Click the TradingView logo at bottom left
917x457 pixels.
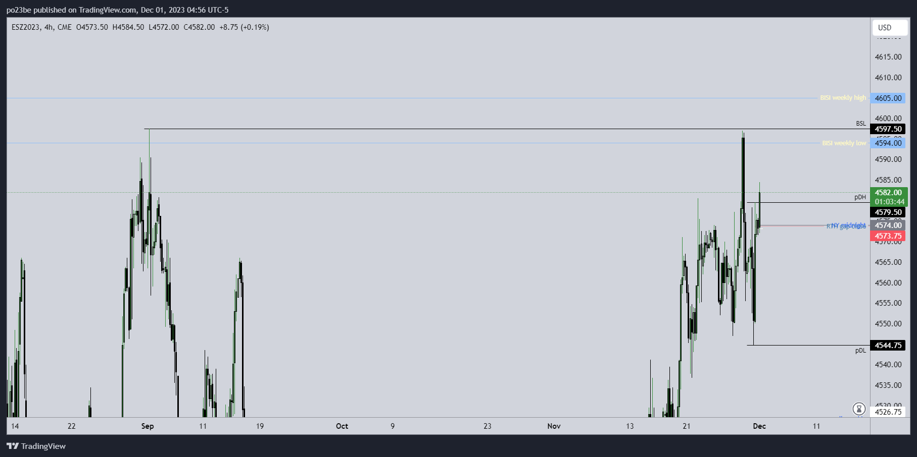click(36, 446)
